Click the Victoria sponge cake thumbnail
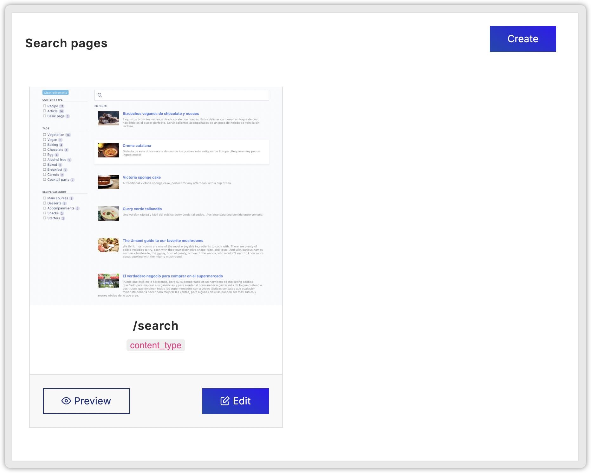 [108, 182]
